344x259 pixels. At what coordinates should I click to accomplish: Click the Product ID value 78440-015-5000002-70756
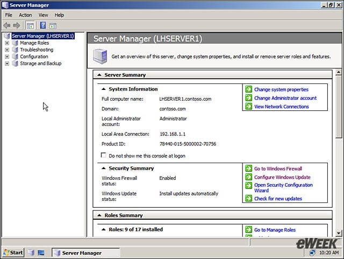[188, 144]
